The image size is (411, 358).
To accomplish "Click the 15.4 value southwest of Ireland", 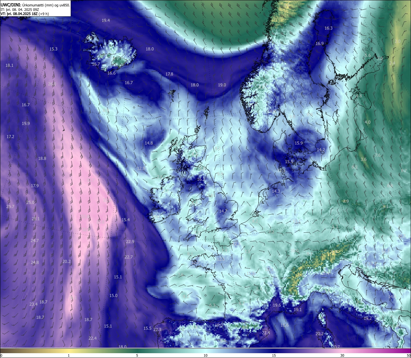I will (126, 220).
